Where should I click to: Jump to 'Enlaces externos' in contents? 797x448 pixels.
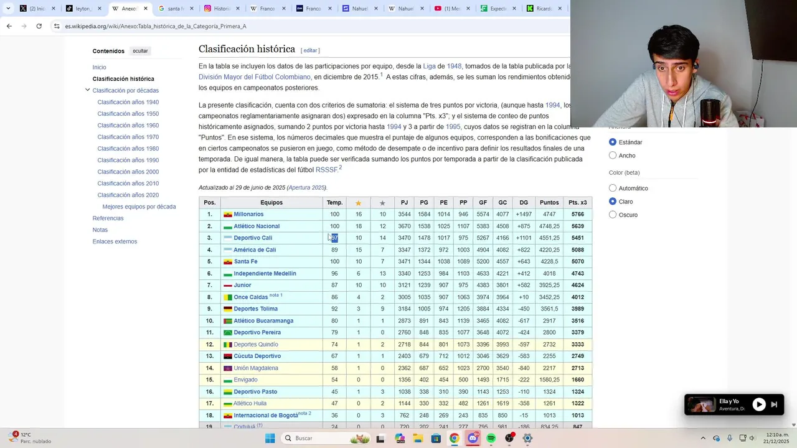click(115, 241)
